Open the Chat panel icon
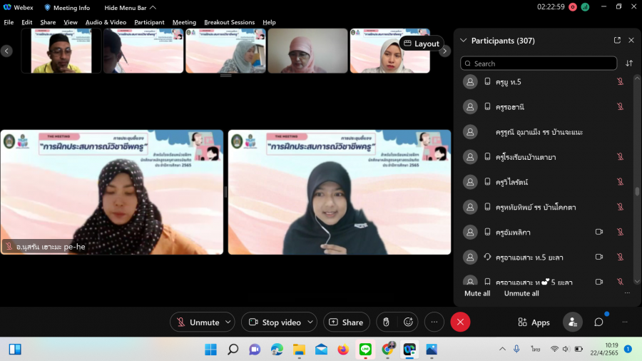This screenshot has height=361, width=642. pyautogui.click(x=598, y=322)
